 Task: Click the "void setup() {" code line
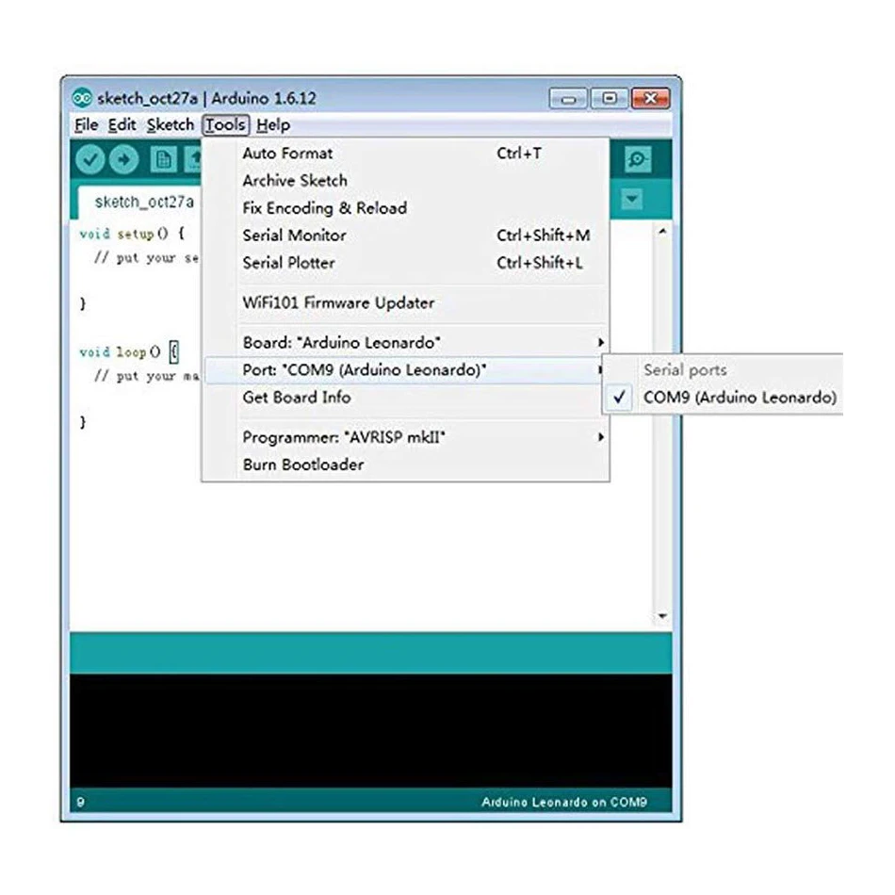(132, 234)
